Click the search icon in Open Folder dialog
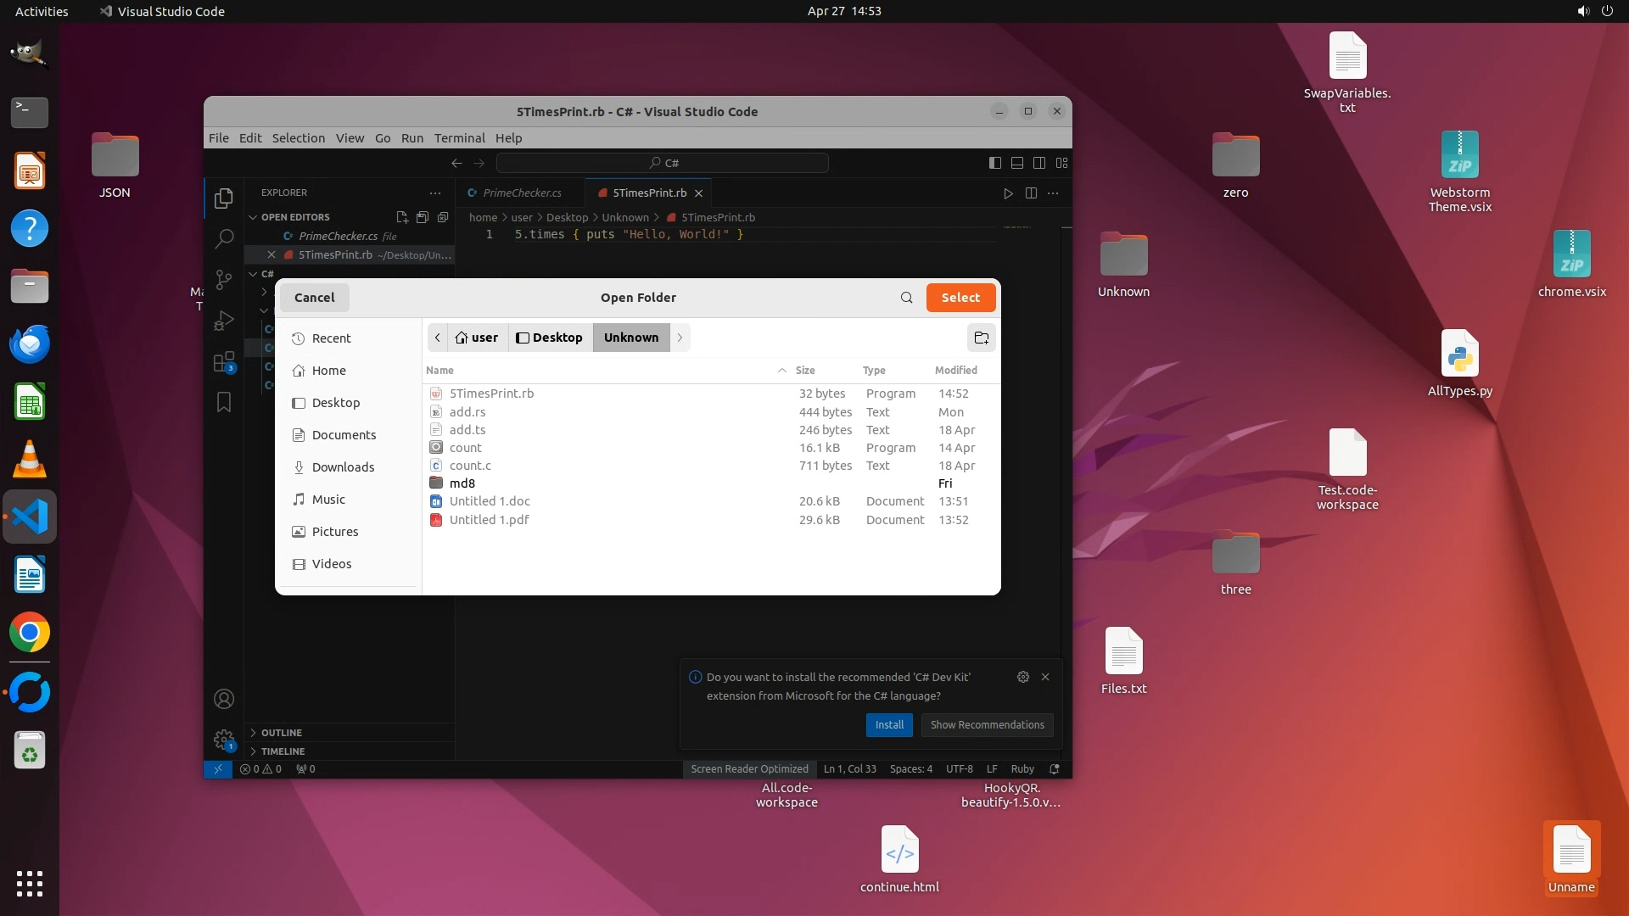The height and width of the screenshot is (916, 1629). pyautogui.click(x=906, y=298)
